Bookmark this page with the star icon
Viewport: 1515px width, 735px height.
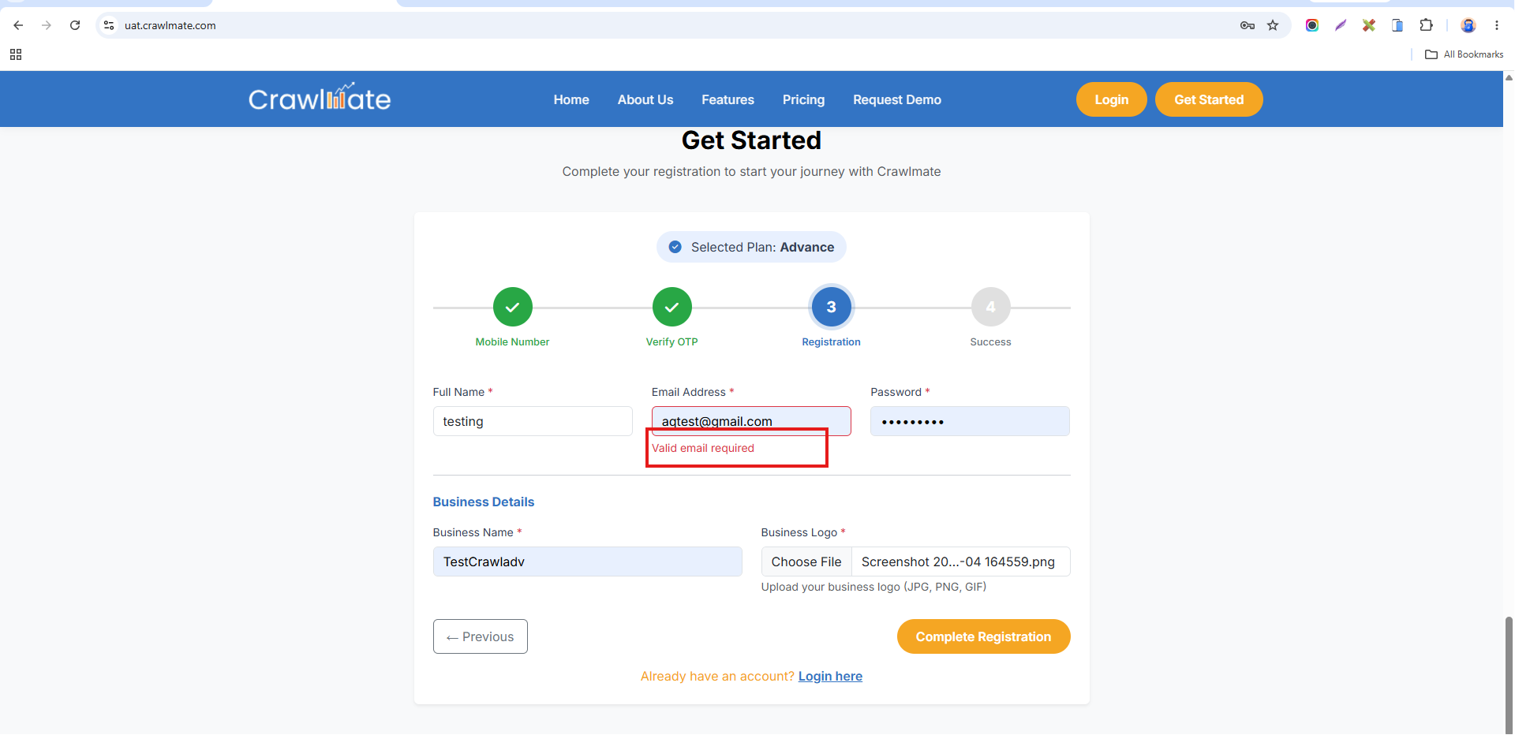click(1273, 25)
